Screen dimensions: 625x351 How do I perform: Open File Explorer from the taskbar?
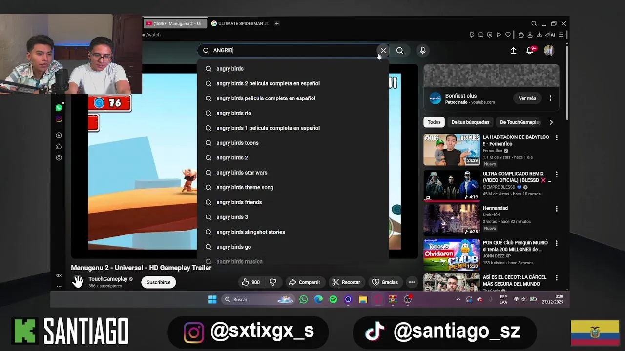(363, 299)
